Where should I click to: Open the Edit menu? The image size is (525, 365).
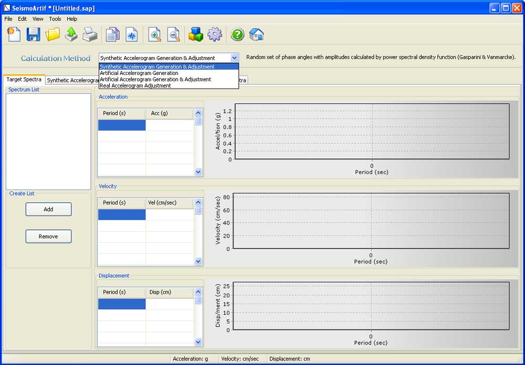click(23, 19)
